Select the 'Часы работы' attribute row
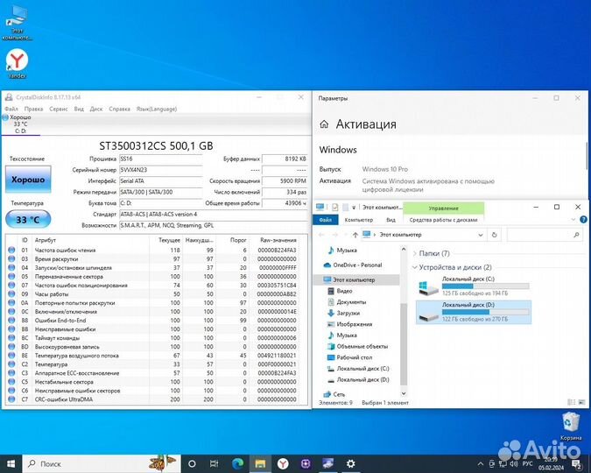 [157, 293]
